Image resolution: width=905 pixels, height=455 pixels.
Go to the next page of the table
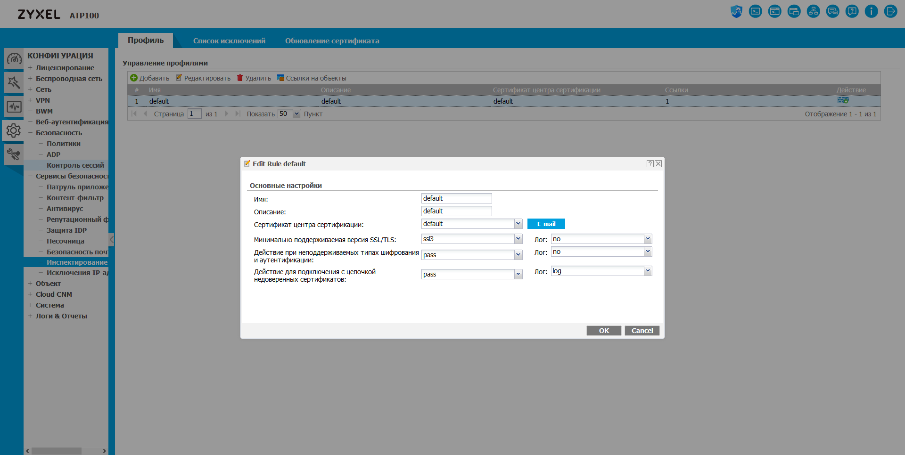tap(227, 114)
